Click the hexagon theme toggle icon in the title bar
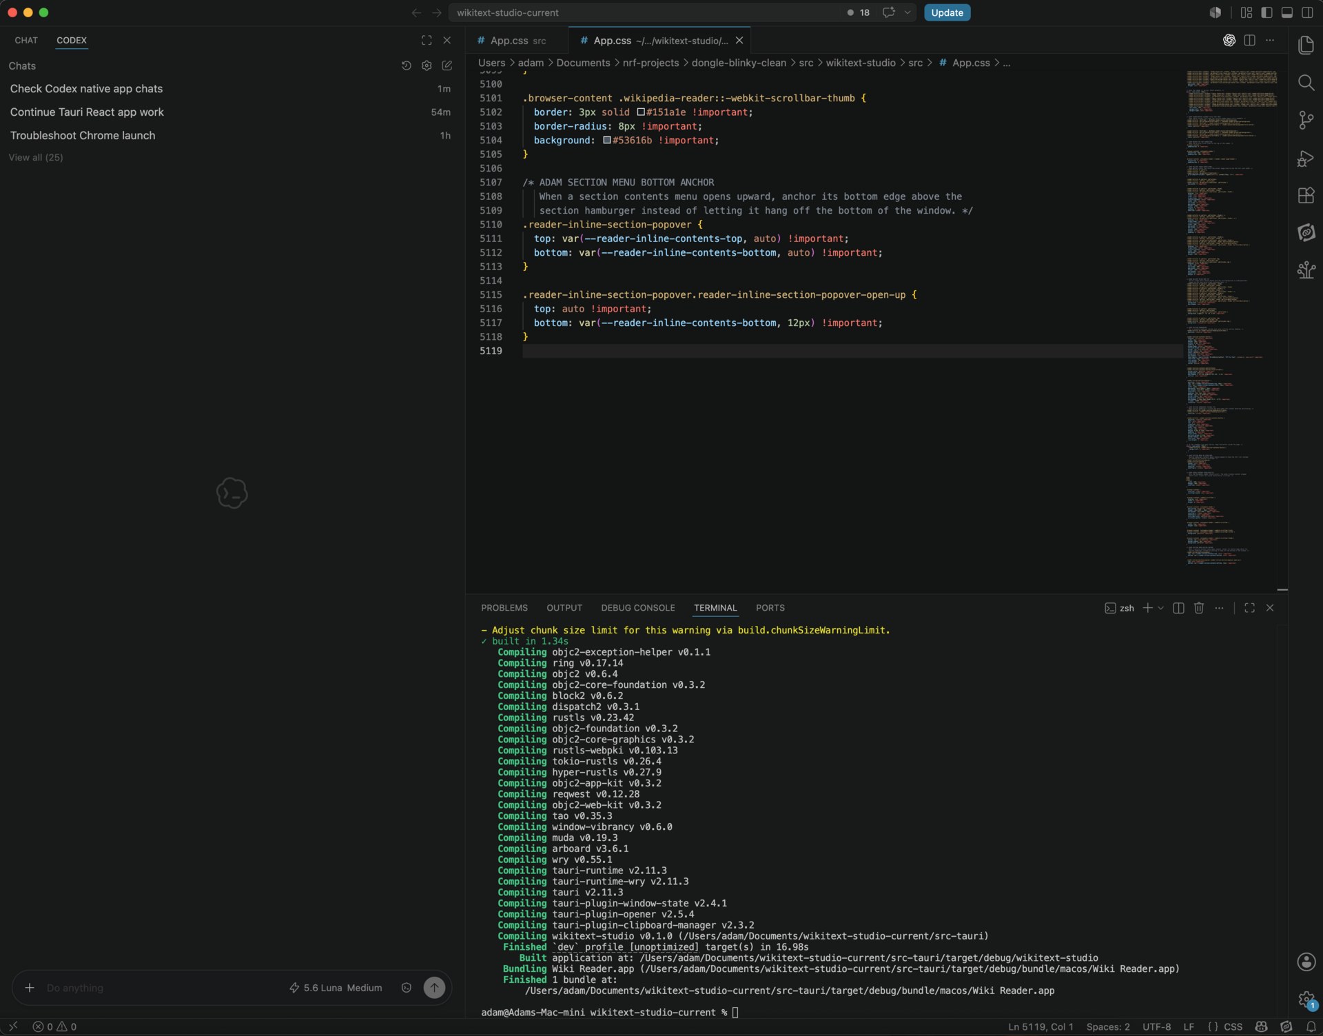Viewport: 1323px width, 1036px height. 1216,12
